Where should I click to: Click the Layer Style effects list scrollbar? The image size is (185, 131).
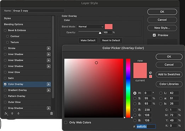click(53, 57)
